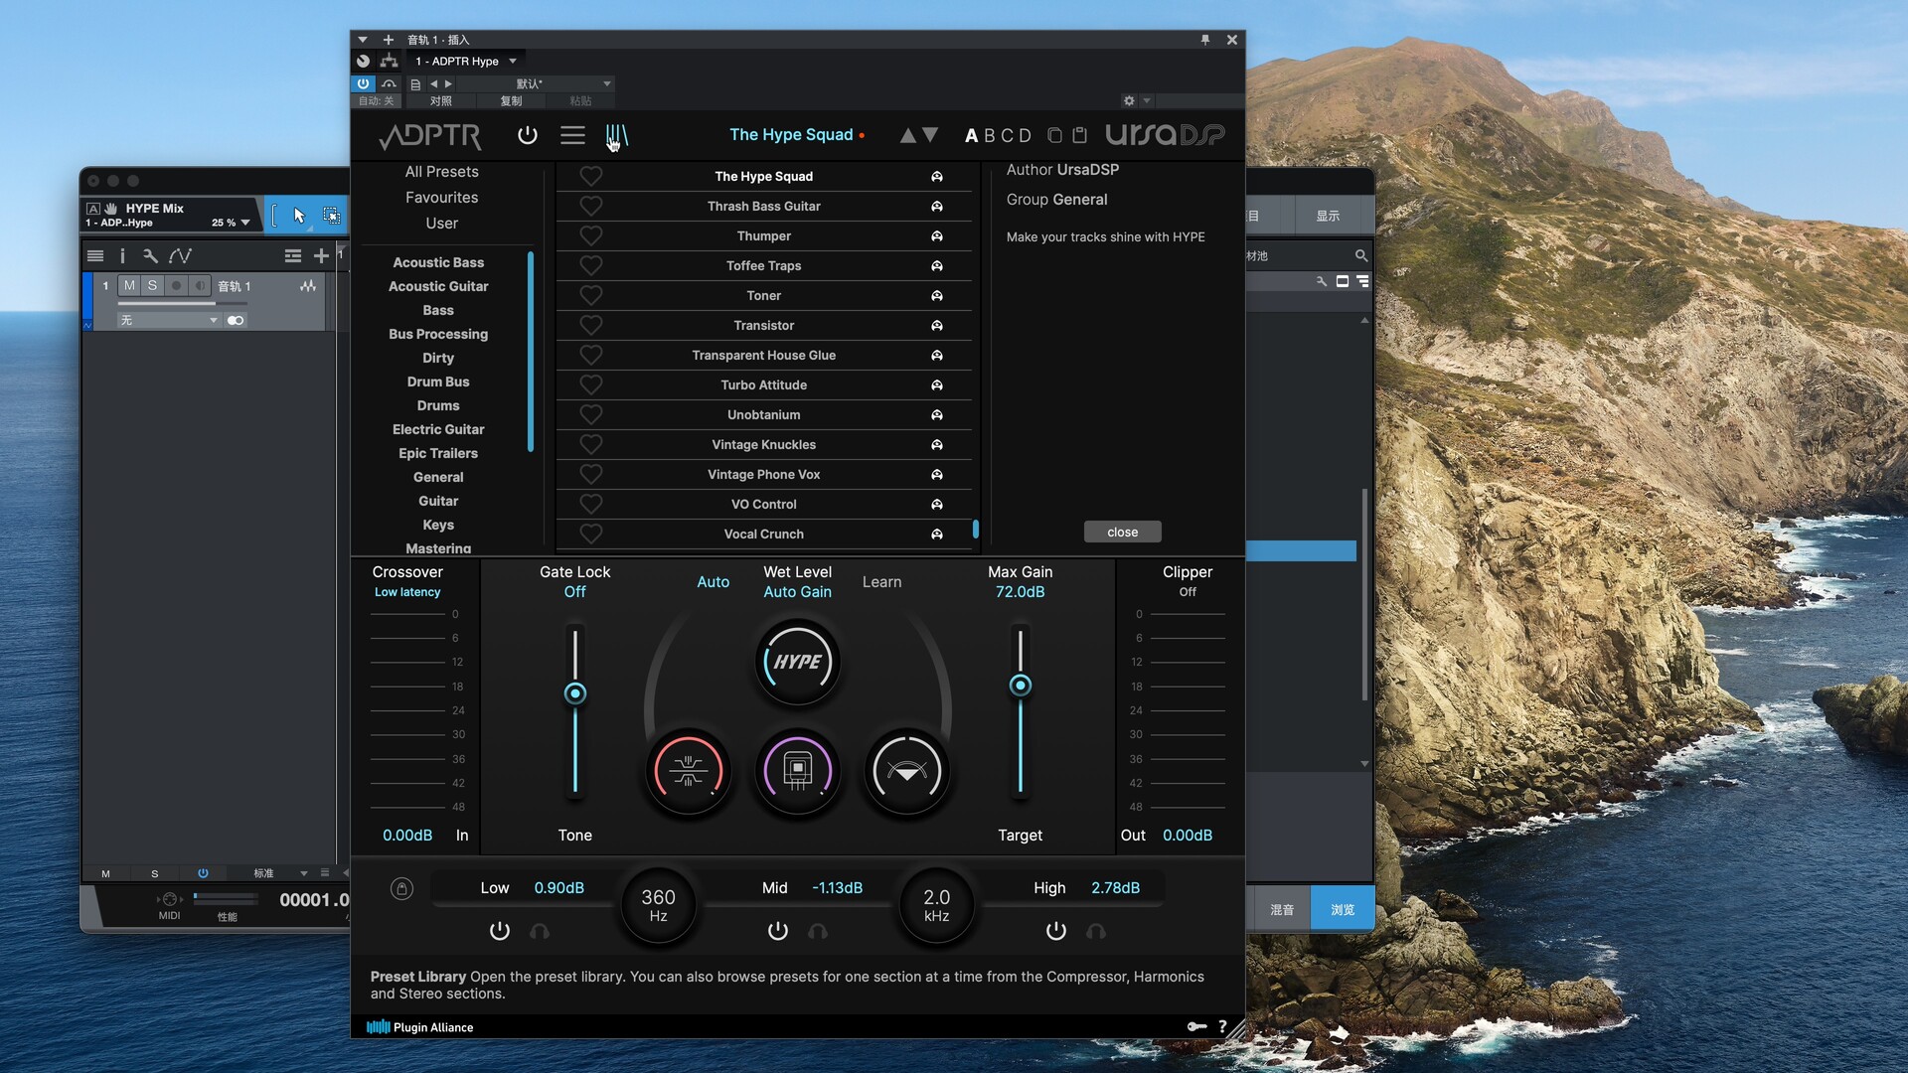
Task: Open the host preset dropdown arrow
Action: [x=607, y=83]
